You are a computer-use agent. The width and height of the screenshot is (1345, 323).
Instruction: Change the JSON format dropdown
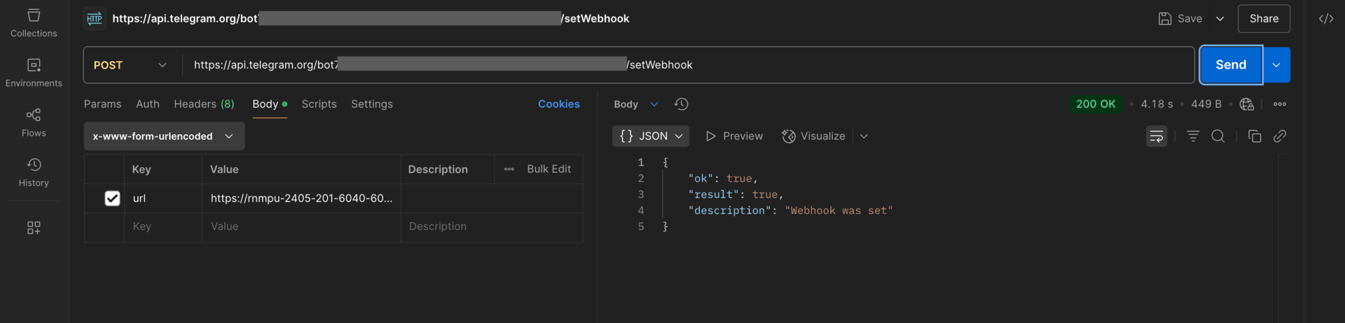(651, 136)
